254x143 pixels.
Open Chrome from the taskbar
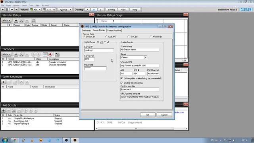15,140
